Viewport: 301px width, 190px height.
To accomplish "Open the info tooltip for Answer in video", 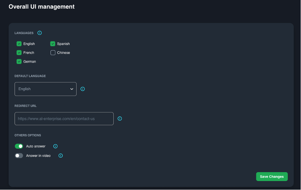I will point(61,156).
